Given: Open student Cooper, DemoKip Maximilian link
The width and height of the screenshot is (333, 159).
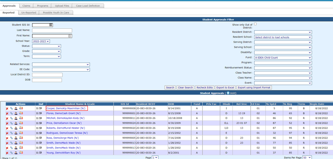Looking at the screenshot, I should (x=66, y=108).
